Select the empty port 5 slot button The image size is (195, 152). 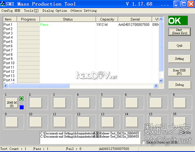coord(108,103)
